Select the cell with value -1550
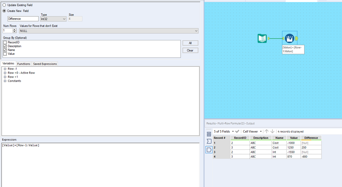 point(294,152)
